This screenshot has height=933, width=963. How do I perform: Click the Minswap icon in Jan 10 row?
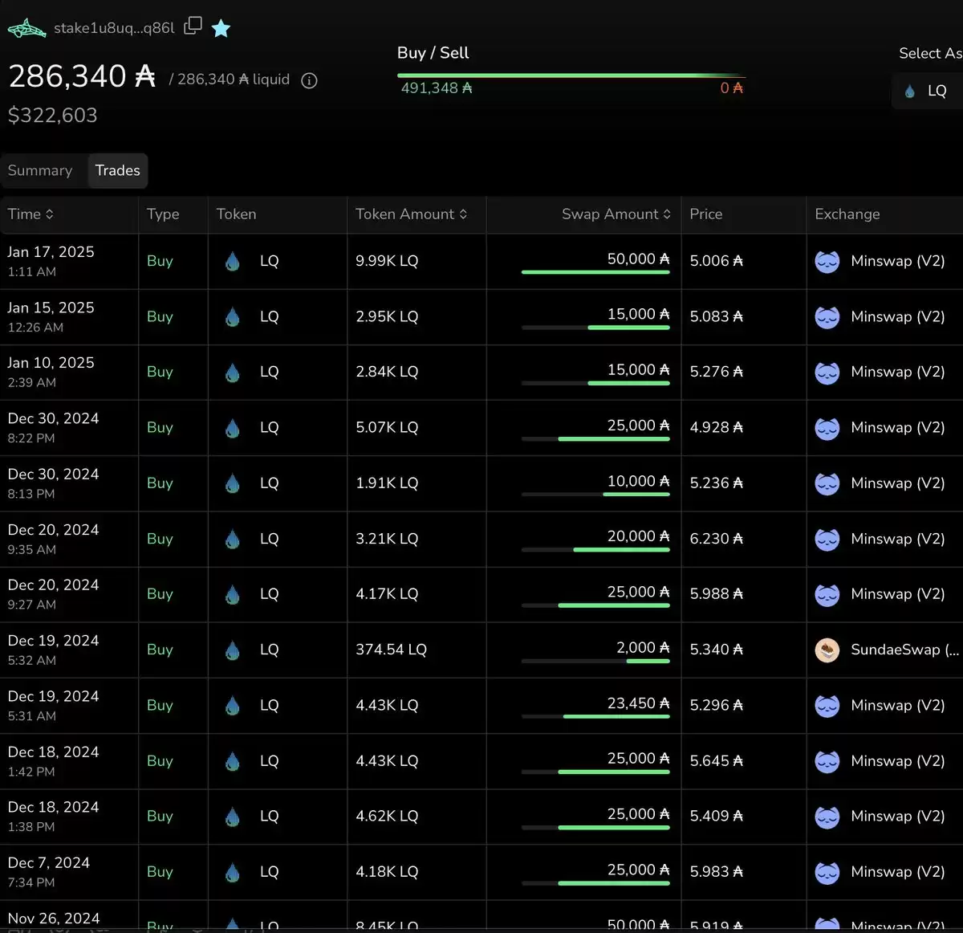point(827,373)
